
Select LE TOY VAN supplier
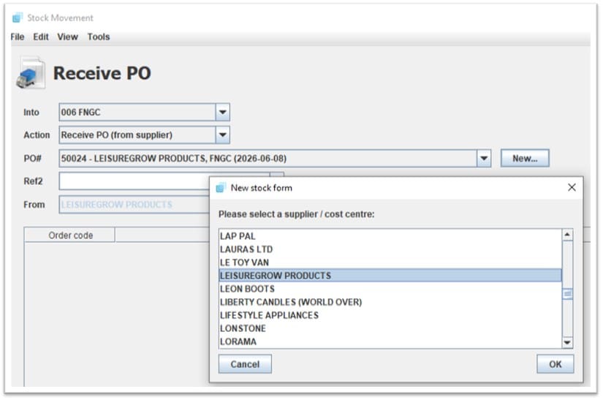point(390,263)
